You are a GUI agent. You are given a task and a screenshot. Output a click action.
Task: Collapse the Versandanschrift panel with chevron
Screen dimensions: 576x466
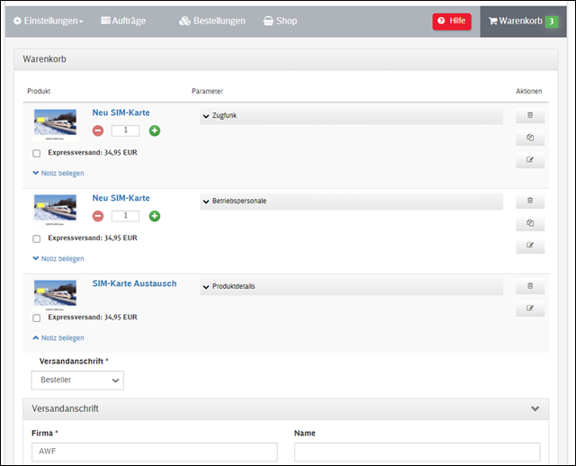535,408
